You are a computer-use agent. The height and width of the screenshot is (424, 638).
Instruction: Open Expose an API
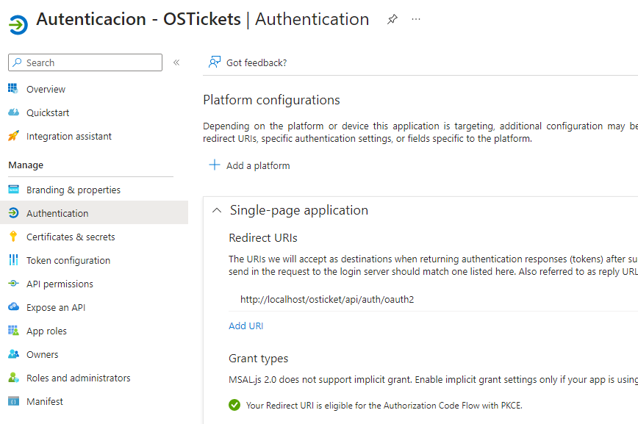56,308
